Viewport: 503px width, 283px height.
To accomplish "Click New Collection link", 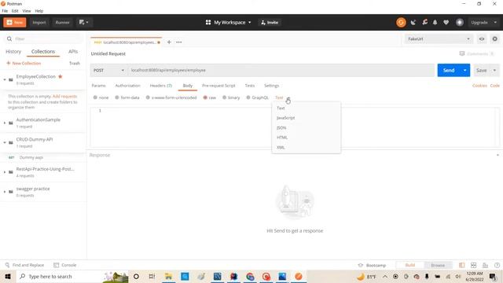I will click(x=24, y=63).
